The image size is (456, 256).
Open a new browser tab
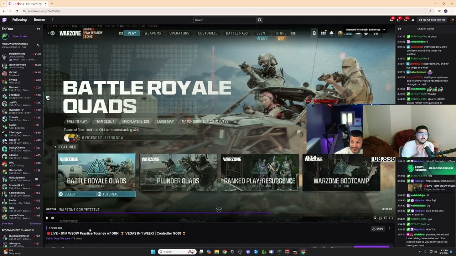[x=52, y=4]
